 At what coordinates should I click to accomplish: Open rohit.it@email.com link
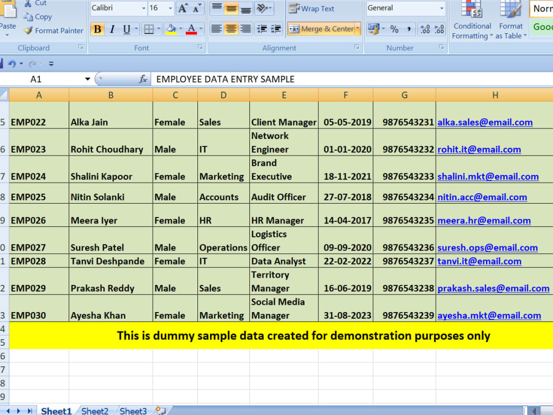pos(479,149)
